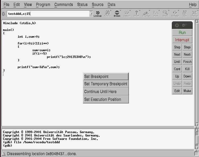Click the Undo button in command tool
The height and width of the screenshot is (157, 199).
tap(177, 83)
